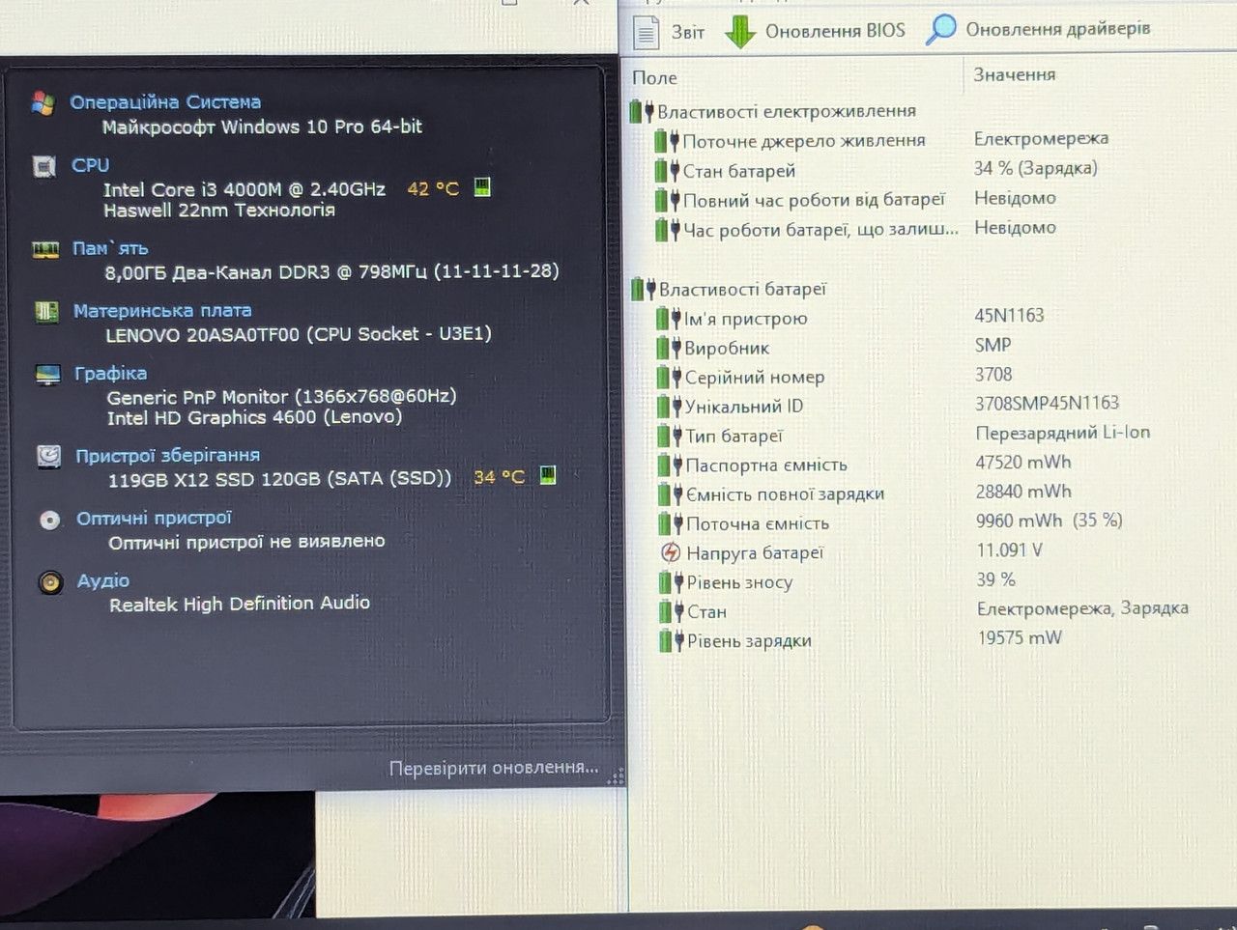Click the Значення column header
This screenshot has width=1237, height=930.
(x=1014, y=74)
